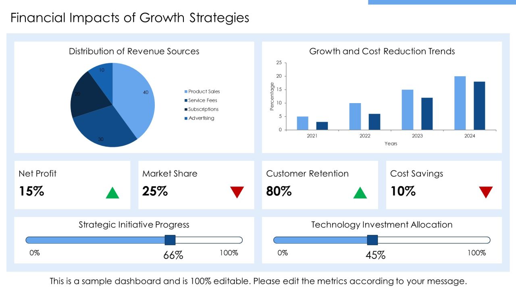Viewport: 516px width, 290px height.
Task: Click the red down arrow beside Cost Savings
Action: pos(486,192)
